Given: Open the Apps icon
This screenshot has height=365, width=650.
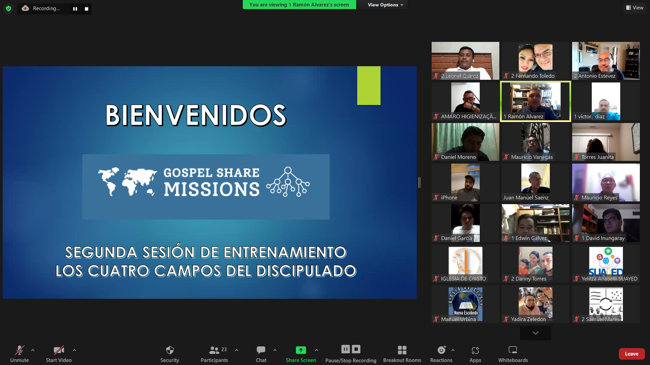Looking at the screenshot, I should 475,350.
